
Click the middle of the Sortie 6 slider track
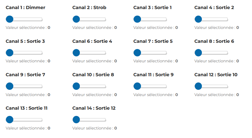click(x=211, y=53)
